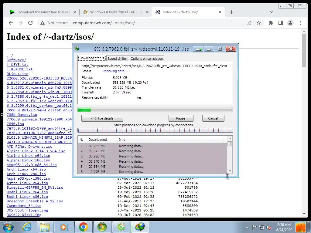Screen dimensions: 311x233
Task: Click the N. column header
Action: click(82, 140)
